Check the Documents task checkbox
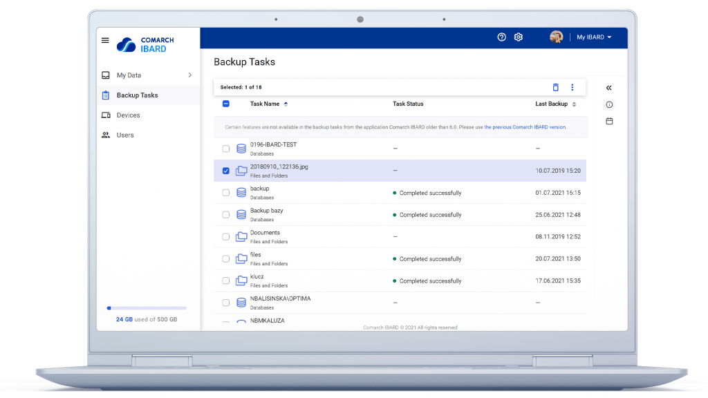The image size is (708, 398). pyautogui.click(x=226, y=236)
